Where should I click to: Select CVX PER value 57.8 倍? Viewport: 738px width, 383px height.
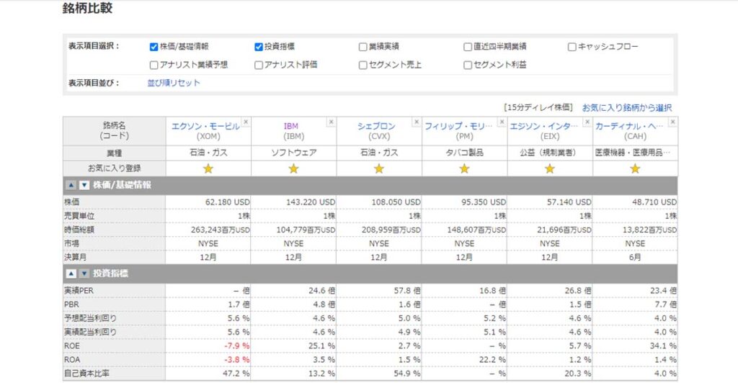[407, 291]
